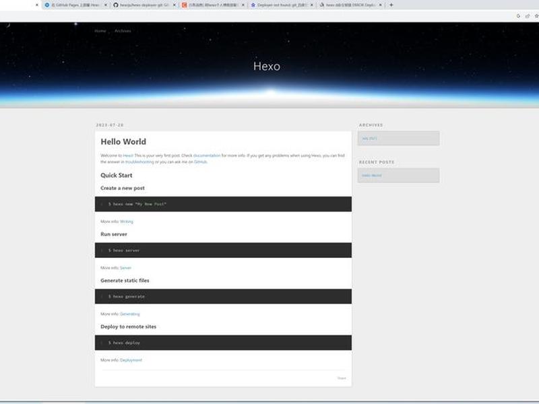Open the Hello World post title
The width and height of the screenshot is (539, 404).
pos(123,141)
